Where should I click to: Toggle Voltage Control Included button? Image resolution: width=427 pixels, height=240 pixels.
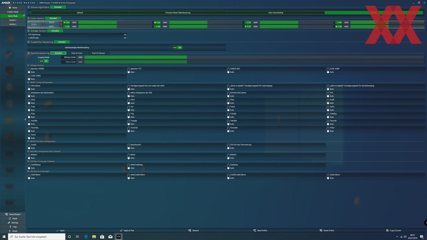55,31
